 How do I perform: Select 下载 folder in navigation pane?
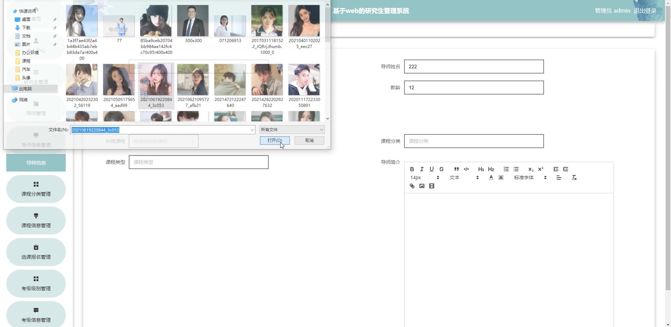(26, 28)
